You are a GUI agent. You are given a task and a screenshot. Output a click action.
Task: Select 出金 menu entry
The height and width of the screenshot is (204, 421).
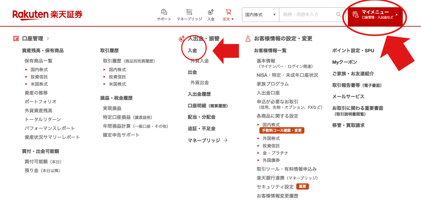coord(192,72)
